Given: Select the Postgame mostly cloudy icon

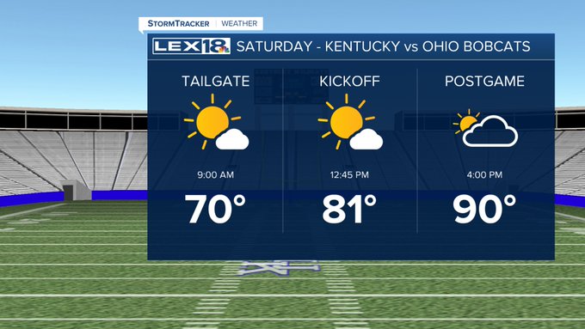Looking at the screenshot, I should [x=485, y=128].
